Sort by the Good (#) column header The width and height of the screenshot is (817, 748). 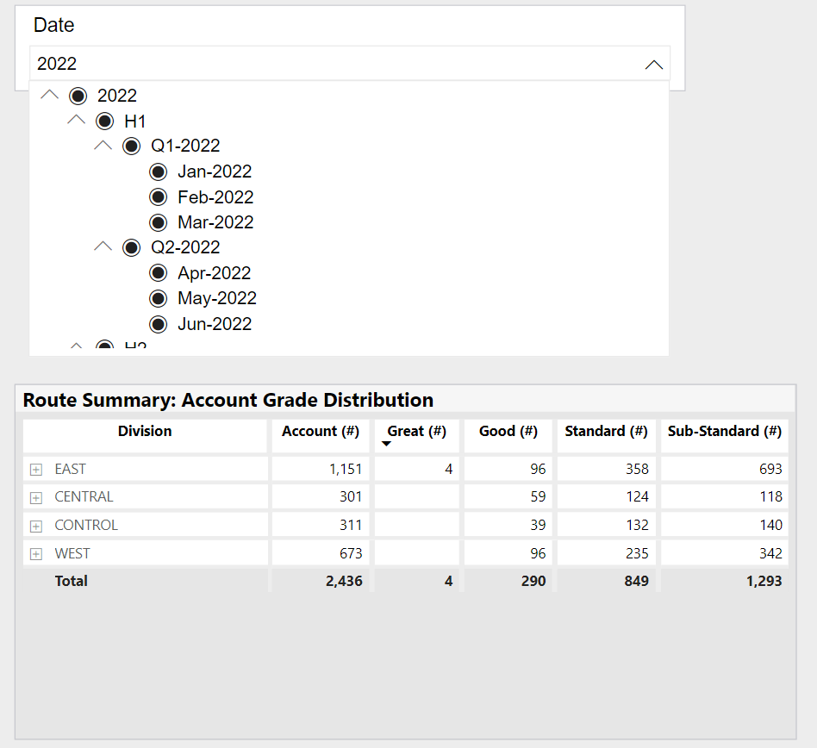pos(508,431)
